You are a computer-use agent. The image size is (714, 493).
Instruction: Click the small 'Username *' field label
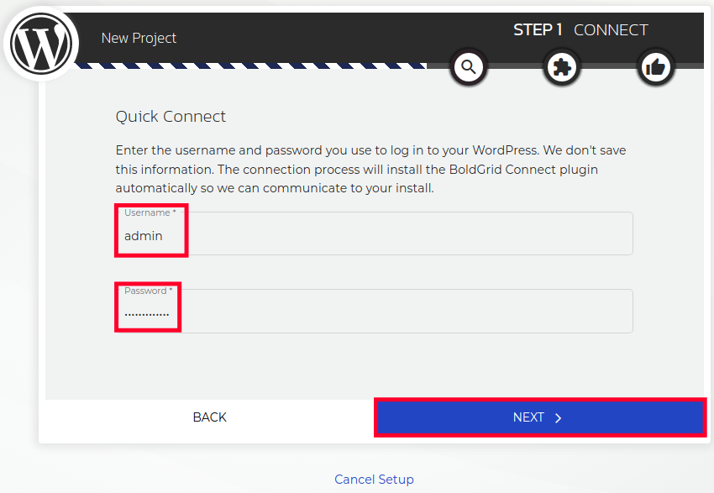[x=150, y=213]
